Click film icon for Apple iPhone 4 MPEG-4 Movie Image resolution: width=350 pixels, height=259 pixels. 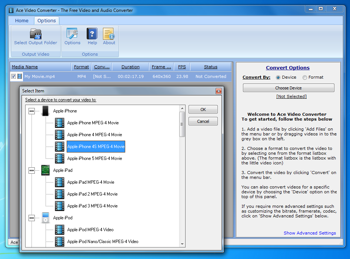[60, 135]
